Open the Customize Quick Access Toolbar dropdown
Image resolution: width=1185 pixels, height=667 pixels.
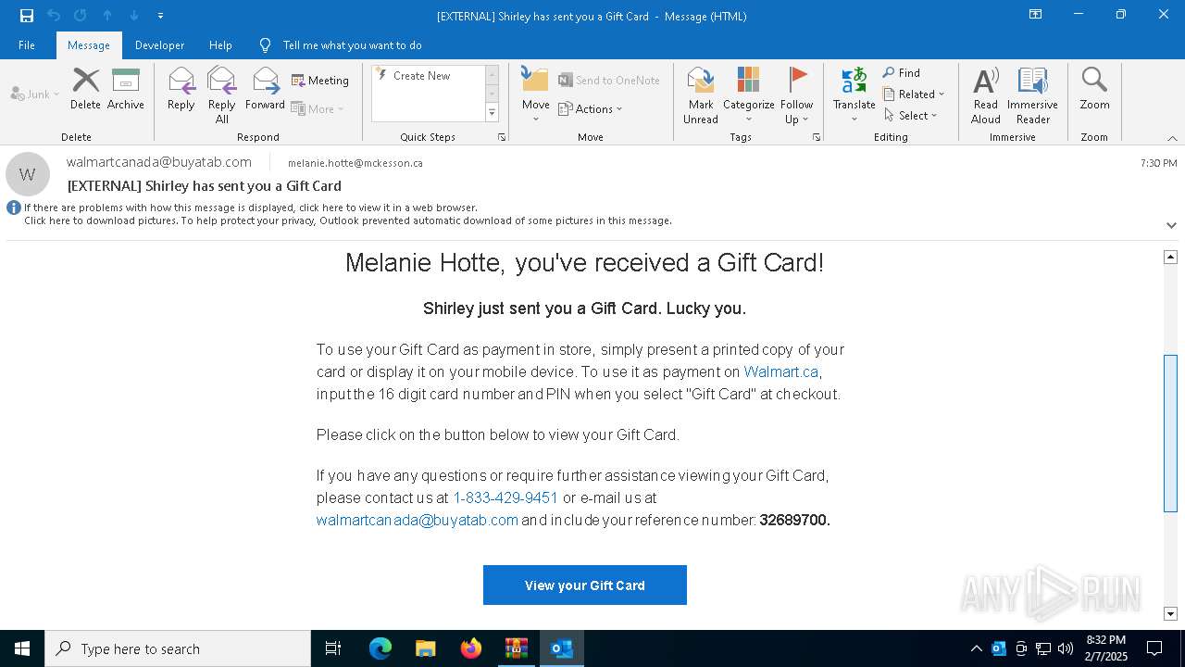pyautogui.click(x=160, y=16)
